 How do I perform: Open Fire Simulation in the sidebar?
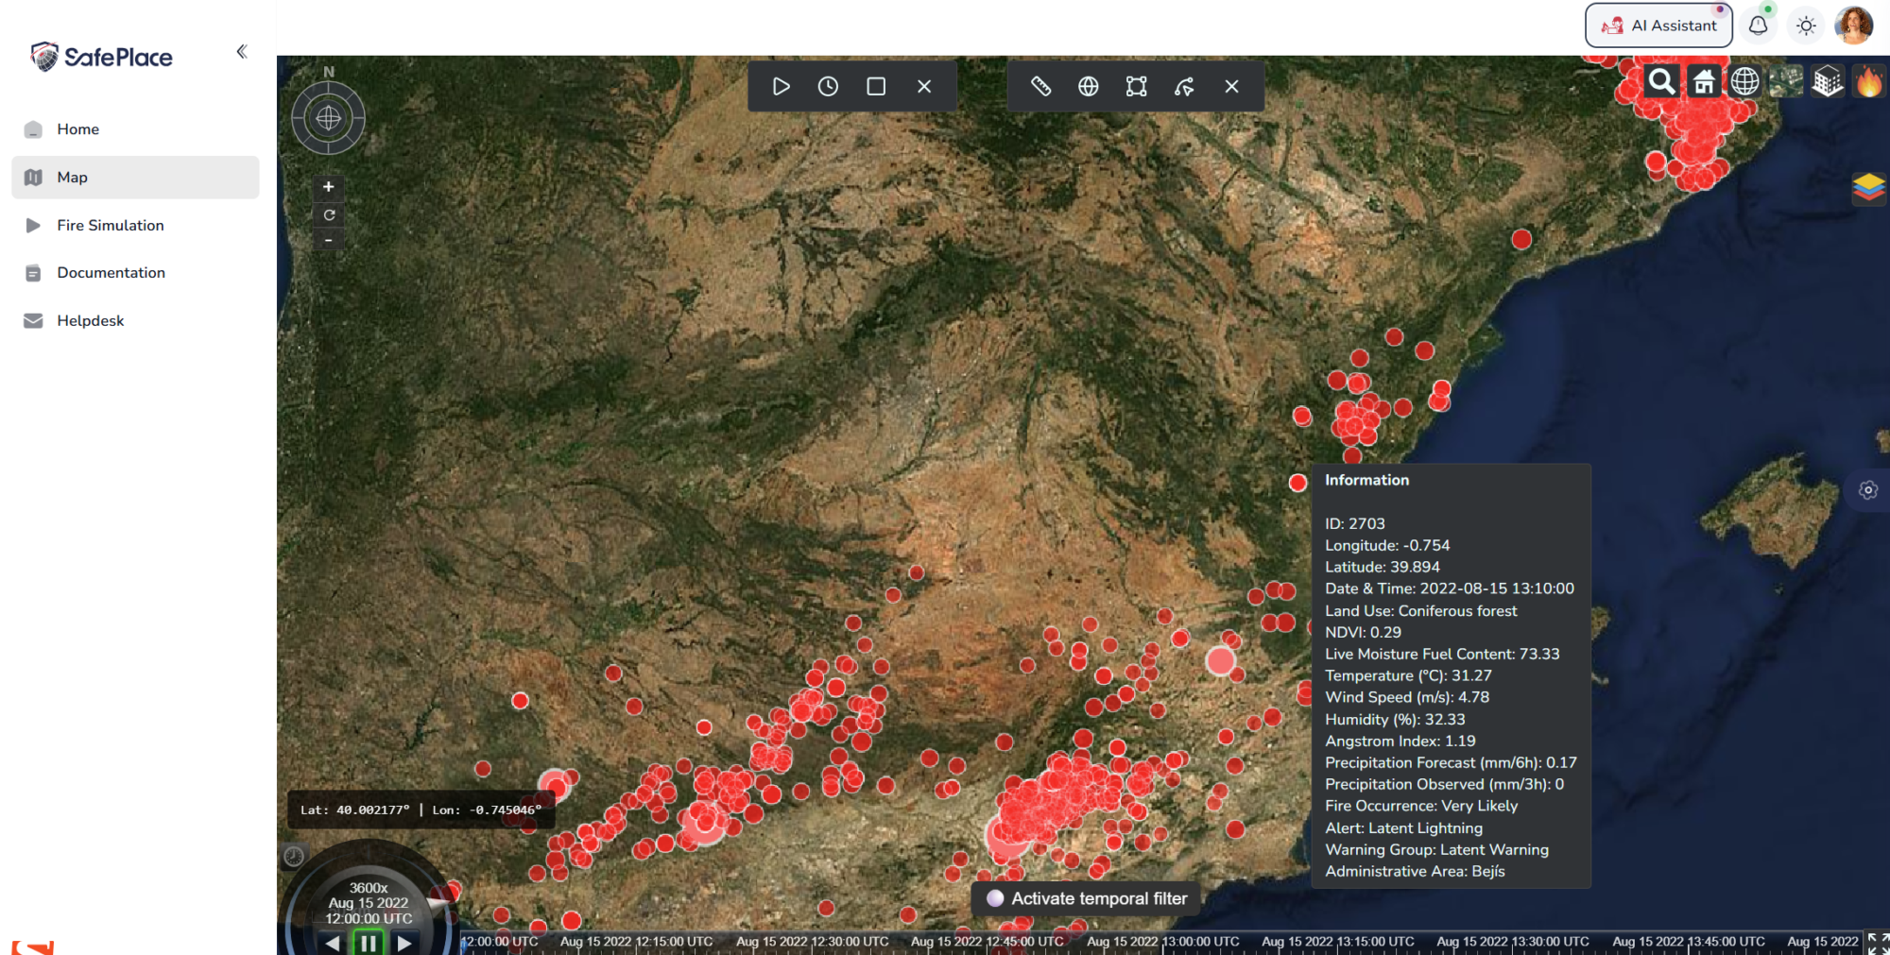tap(110, 225)
